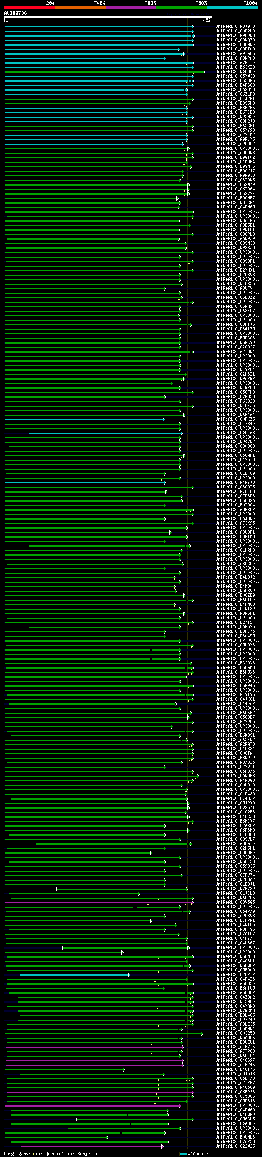Select the UniRef100_A8C9Z6 label
The height and width of the screenshot is (1157, 262).
coord(235,487)
